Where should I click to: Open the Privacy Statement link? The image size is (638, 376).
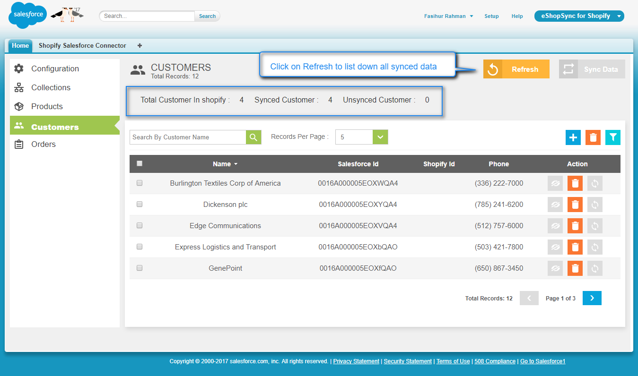point(356,361)
